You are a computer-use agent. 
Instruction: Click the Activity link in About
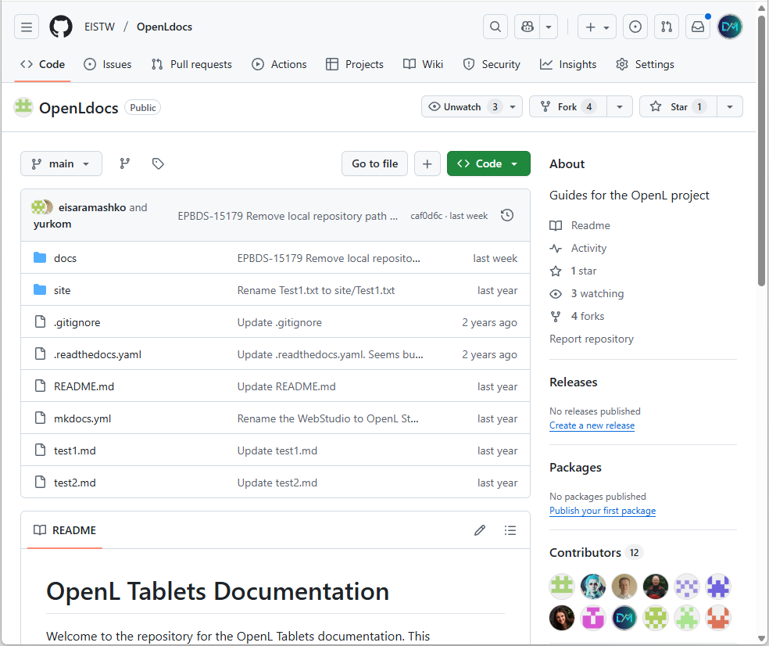coord(578,249)
